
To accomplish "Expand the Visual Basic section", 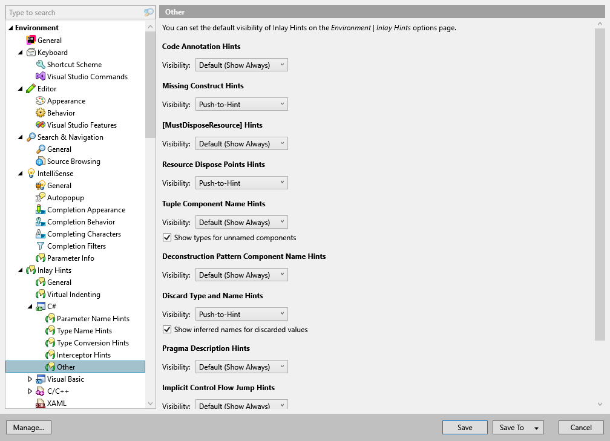I will 30,379.
